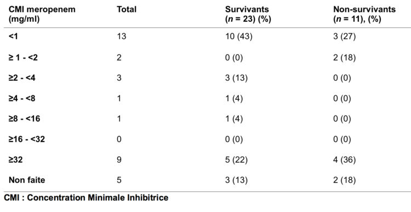Click the 'Non-survivants (n = 11), (%)' header

[364, 14]
